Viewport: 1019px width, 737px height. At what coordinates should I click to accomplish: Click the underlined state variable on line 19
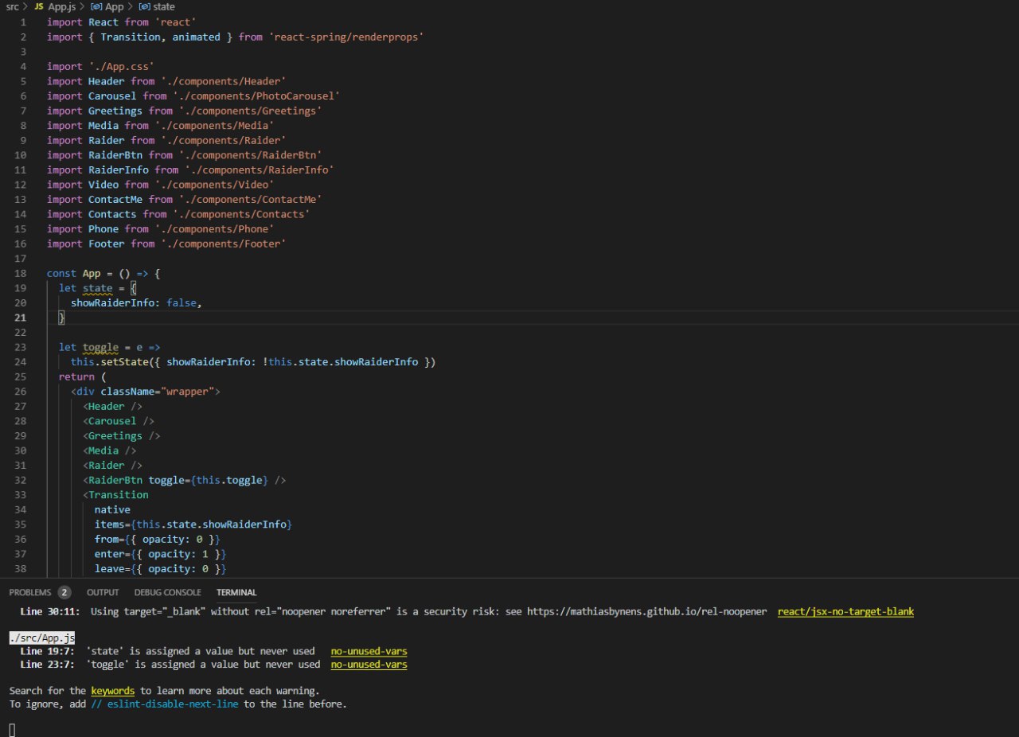[x=97, y=288]
